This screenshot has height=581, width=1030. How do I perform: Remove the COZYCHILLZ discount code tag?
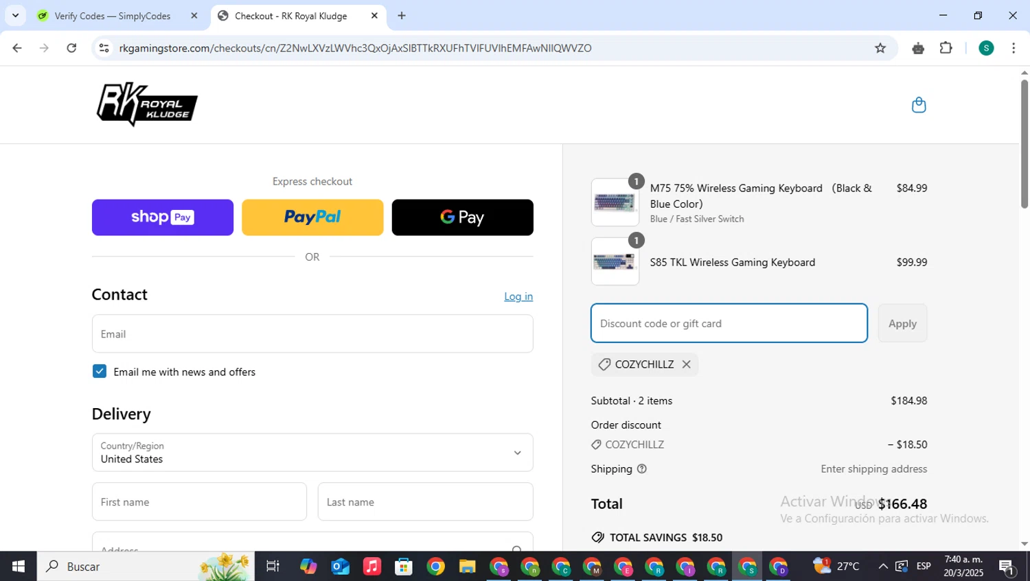[x=686, y=364]
